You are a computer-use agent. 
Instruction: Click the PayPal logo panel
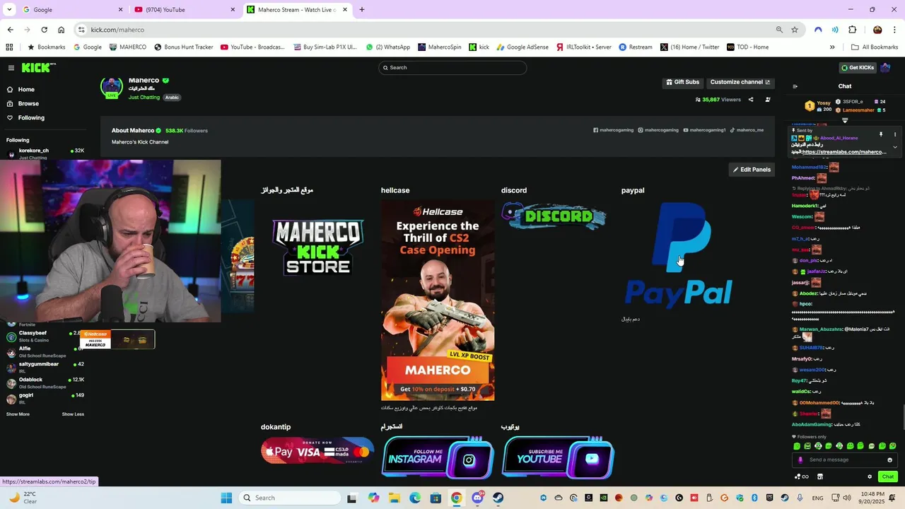[x=679, y=255]
